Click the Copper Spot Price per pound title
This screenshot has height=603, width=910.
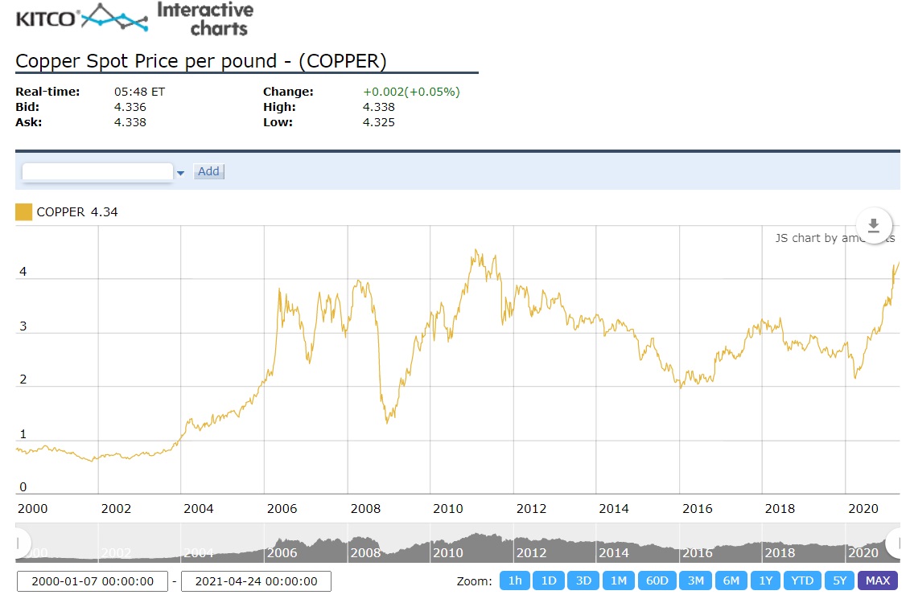point(201,61)
